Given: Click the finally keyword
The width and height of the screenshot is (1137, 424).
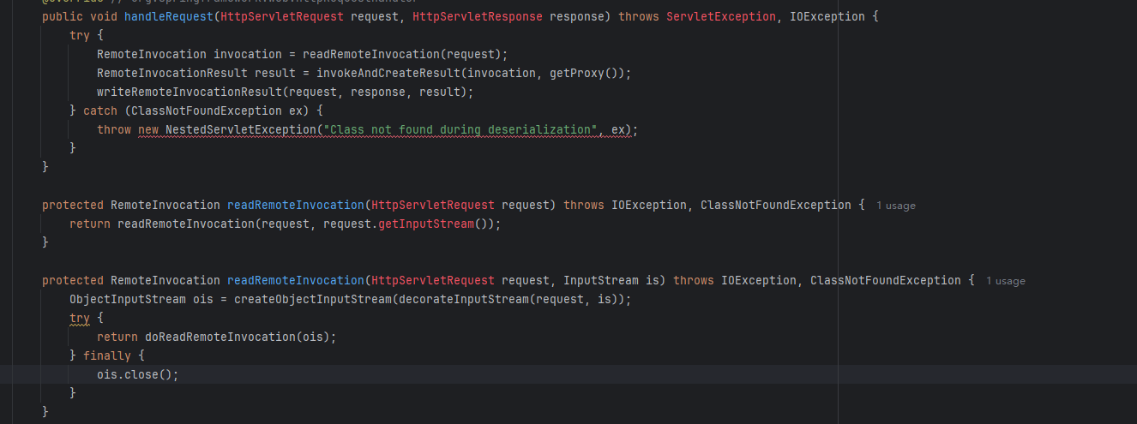Looking at the screenshot, I should pyautogui.click(x=107, y=355).
